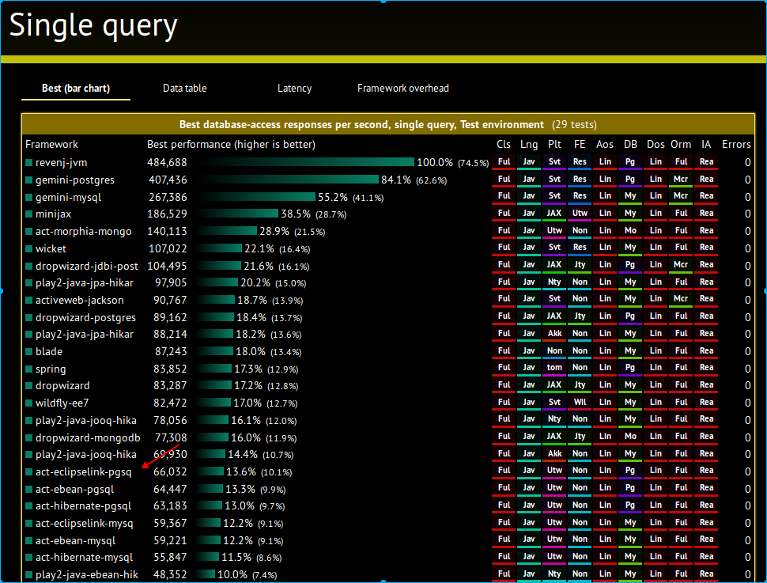
Task: Click the Dos column header
Action: (656, 145)
